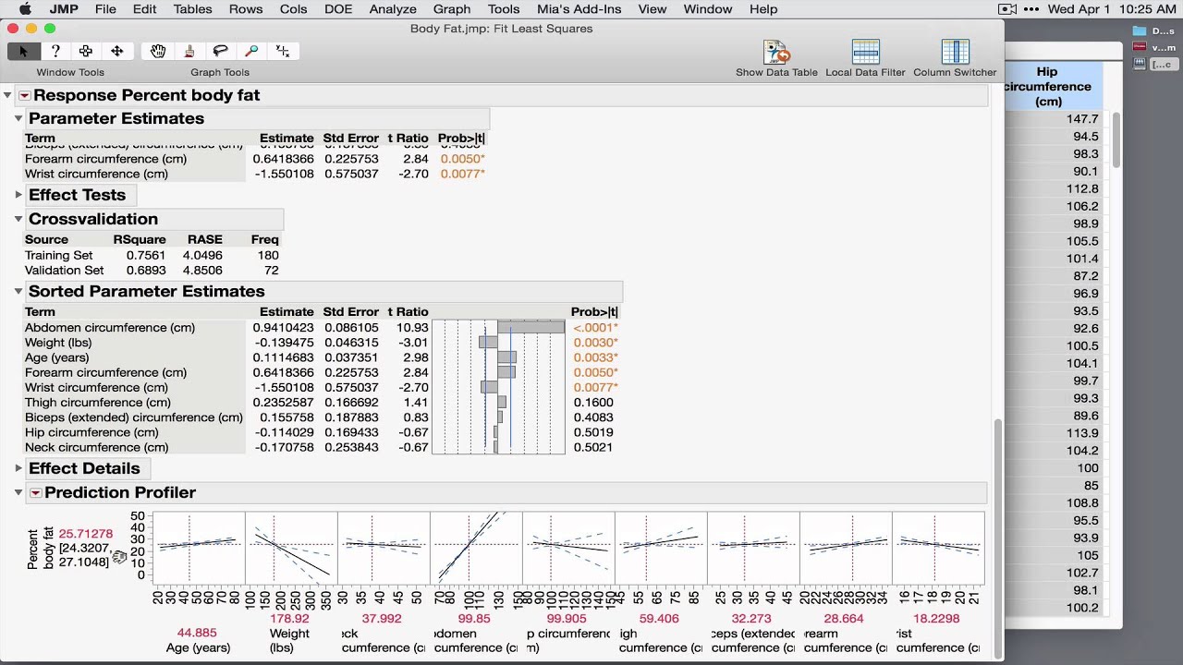
Task: Select the four-arrow scroller tool
Action: pyautogui.click(x=117, y=51)
